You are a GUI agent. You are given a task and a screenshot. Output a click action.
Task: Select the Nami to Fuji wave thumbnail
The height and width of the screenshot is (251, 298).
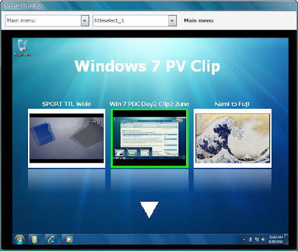click(233, 138)
